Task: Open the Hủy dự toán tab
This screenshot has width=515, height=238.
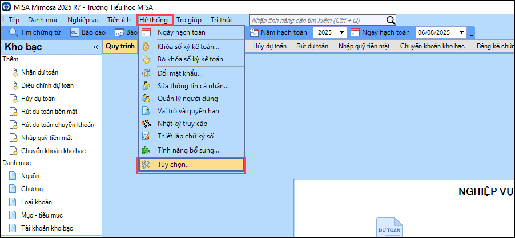Action: coord(270,46)
